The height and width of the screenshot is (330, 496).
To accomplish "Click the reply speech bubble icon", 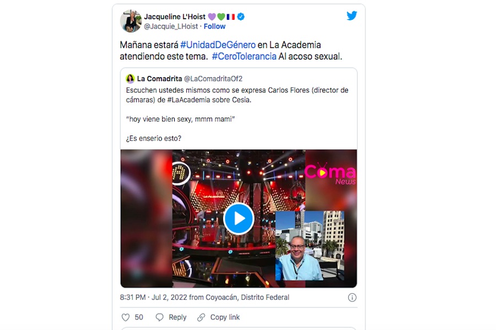I will point(160,317).
